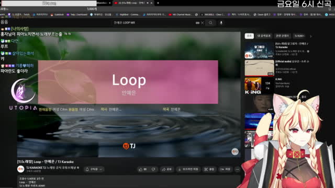Close the active YouTube Loop browser tab

click(151, 3)
